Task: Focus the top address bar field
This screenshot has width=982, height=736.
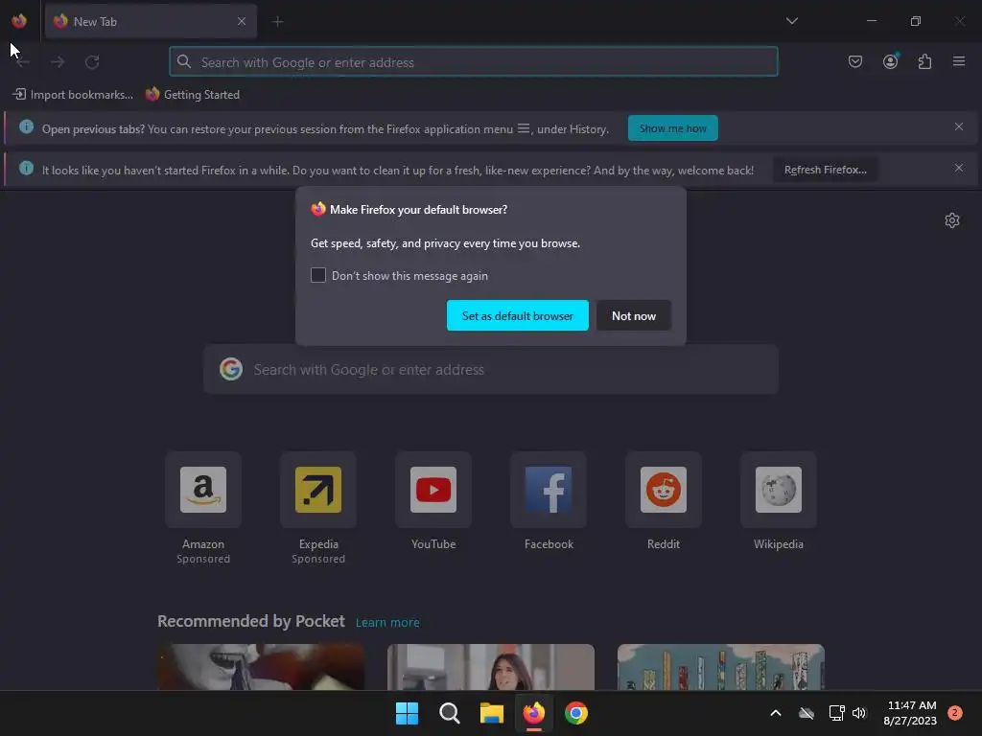Action: tap(474, 61)
